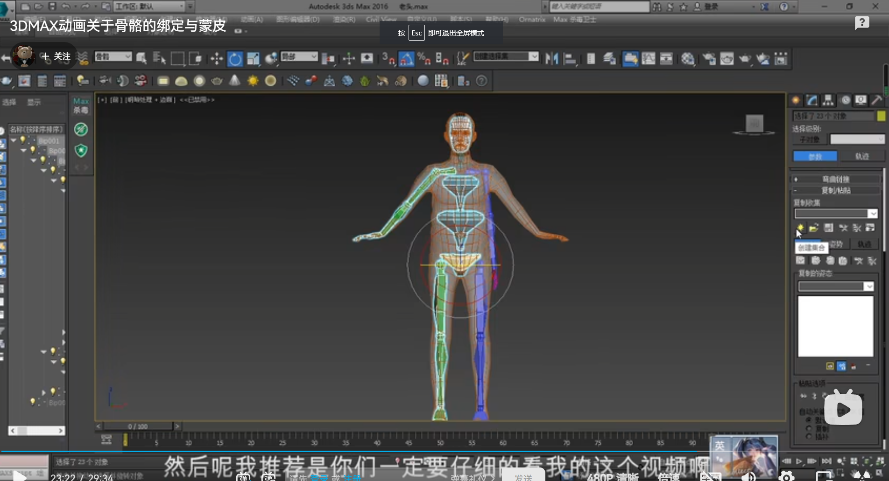Collapse the Bip001 tree node

pos(14,140)
